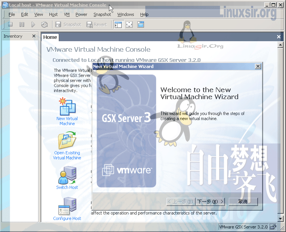286x232 pixels.
Task: Click the Cancel (取消) button
Action: point(243,202)
